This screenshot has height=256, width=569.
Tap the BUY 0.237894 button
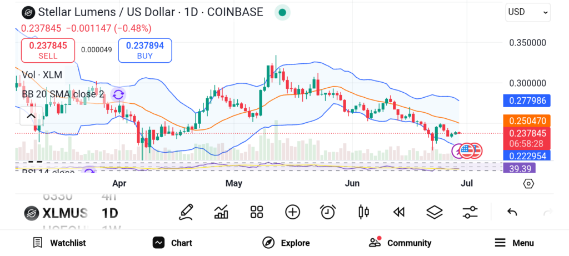pyautogui.click(x=145, y=51)
